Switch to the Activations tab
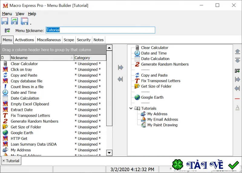The height and width of the screenshot is (173, 242). pyautogui.click(x=25, y=40)
